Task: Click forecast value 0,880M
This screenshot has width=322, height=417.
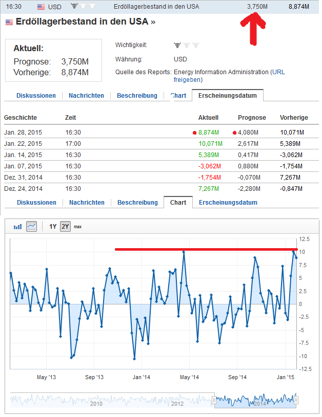Action: pos(248,166)
